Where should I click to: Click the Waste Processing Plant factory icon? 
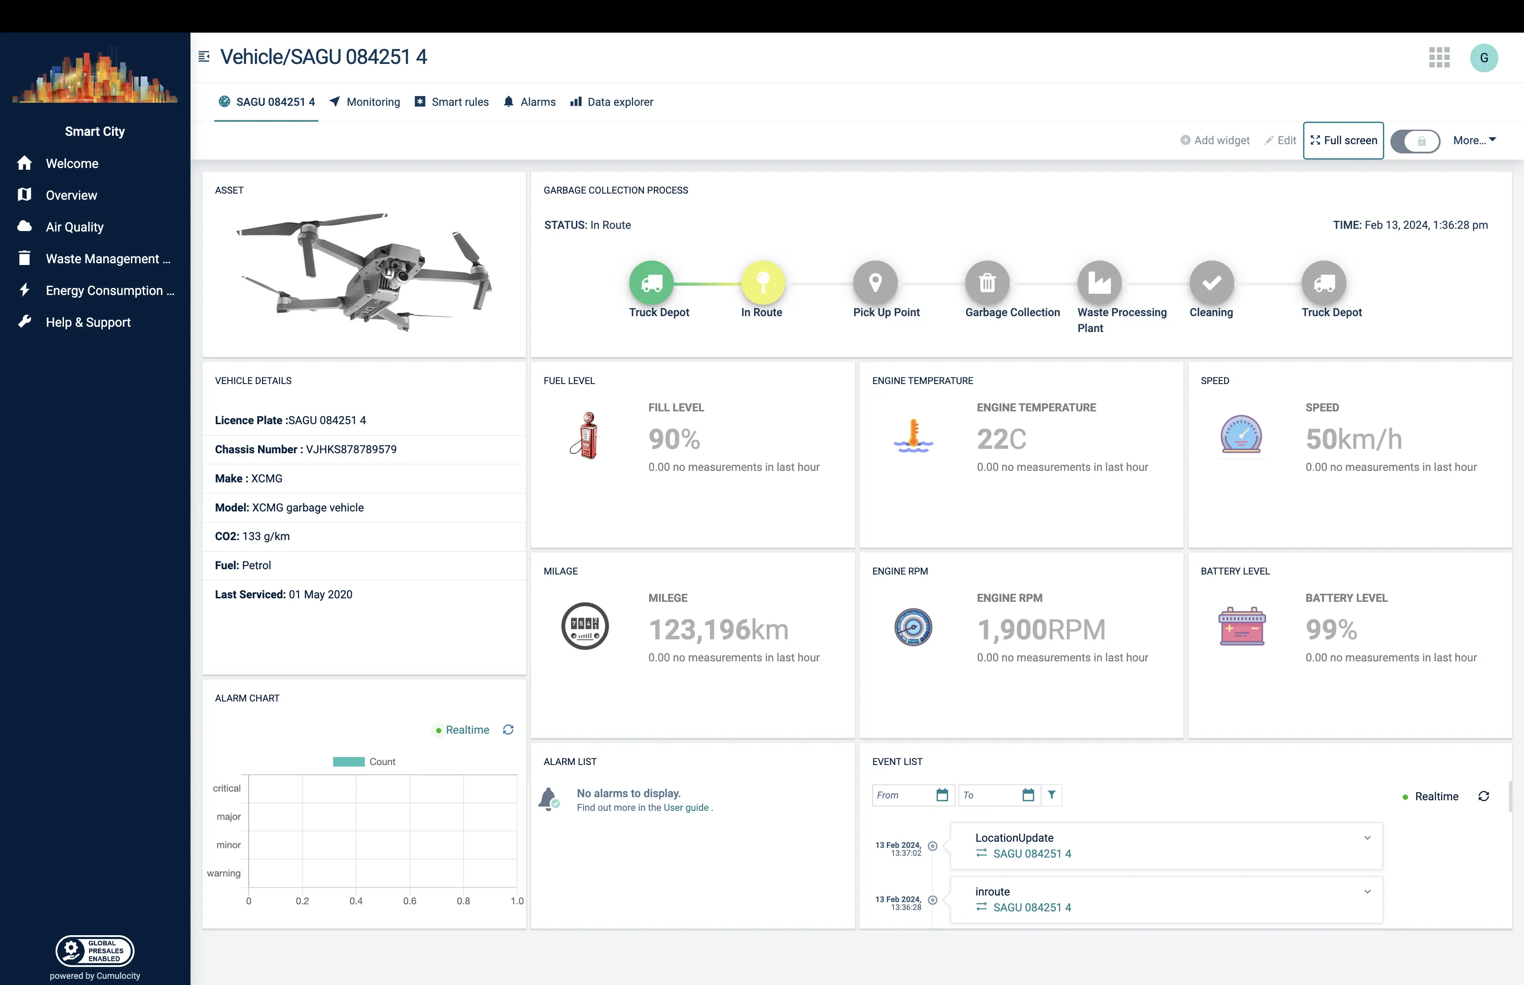1099,283
